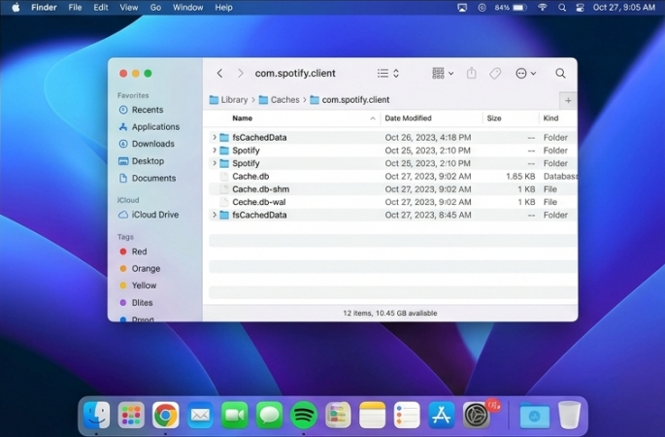Open the Go menu
665x437 pixels.
click(x=155, y=8)
